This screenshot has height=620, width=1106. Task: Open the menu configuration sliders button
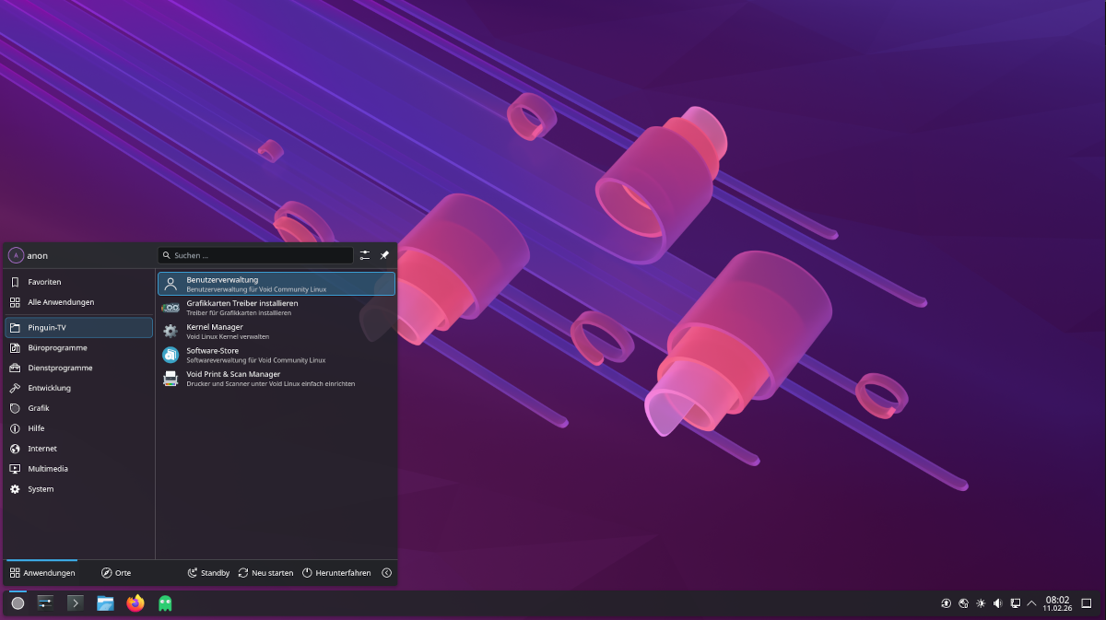[365, 255]
